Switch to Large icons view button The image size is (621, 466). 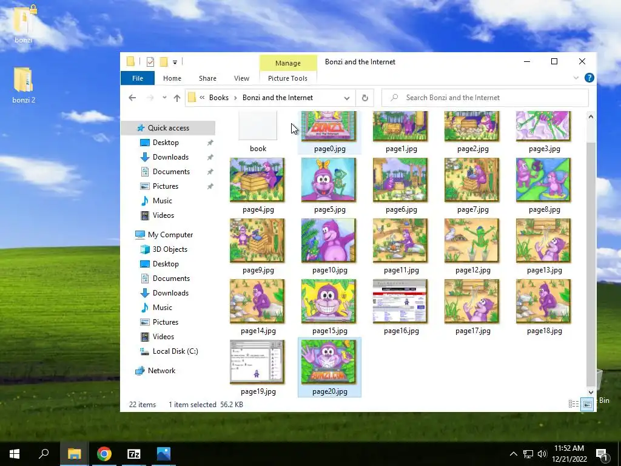pyautogui.click(x=587, y=404)
